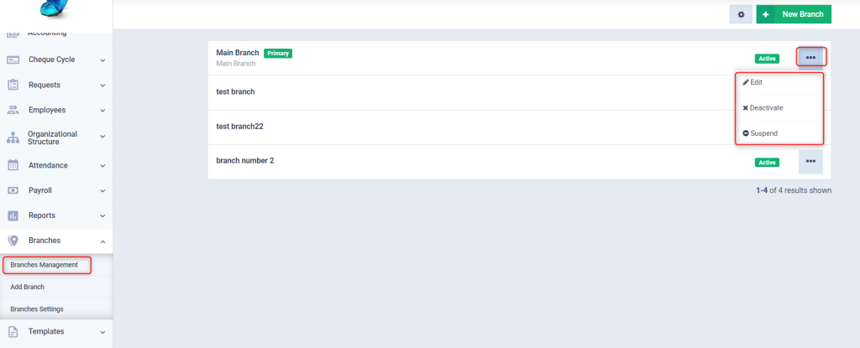
Task: Expand the Reports menu chevron
Action: pos(102,216)
